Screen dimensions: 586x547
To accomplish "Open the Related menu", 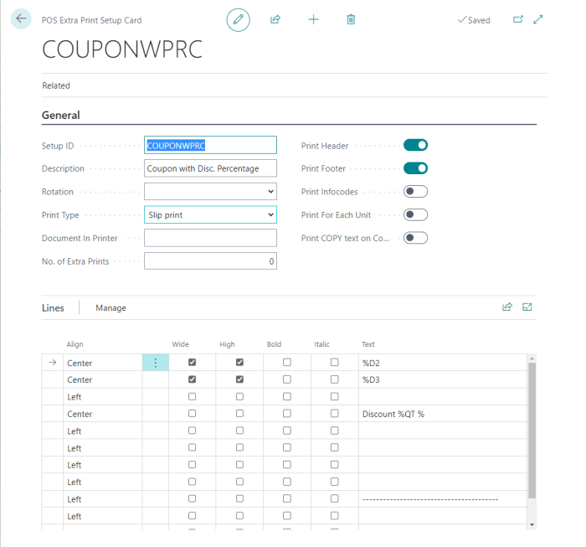I will pos(56,85).
